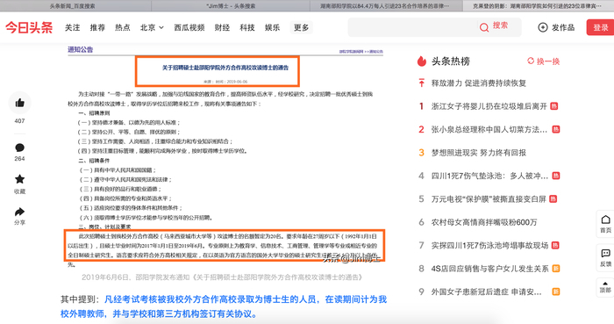Screen dimensions: 614x324
Task: Jump to top with 顶部 icon
Action: tap(605, 284)
